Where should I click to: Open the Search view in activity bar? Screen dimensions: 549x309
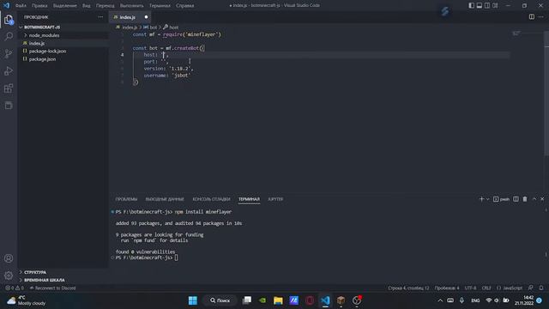point(9,36)
